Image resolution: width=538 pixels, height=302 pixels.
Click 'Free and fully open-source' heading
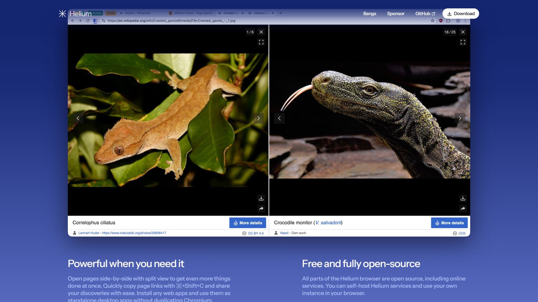361,264
